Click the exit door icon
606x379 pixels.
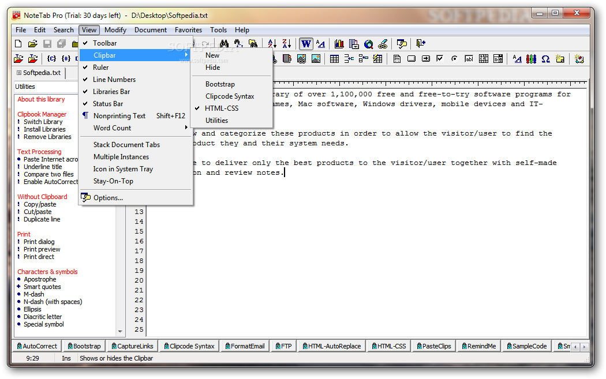click(x=421, y=44)
